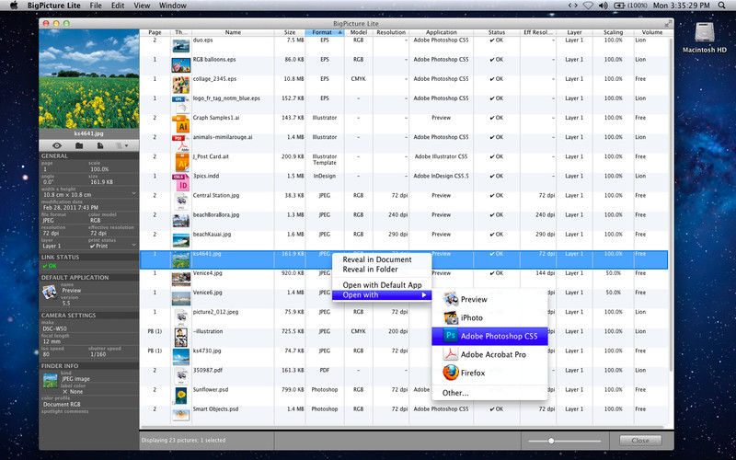
Task: Open the BigPicture Lite application menu
Action: (54, 6)
